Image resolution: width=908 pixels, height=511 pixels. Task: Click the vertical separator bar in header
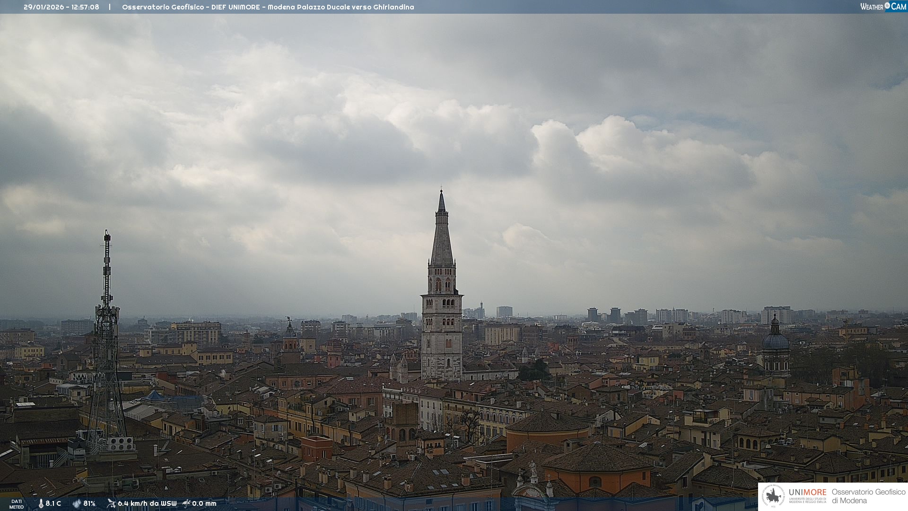click(x=110, y=7)
